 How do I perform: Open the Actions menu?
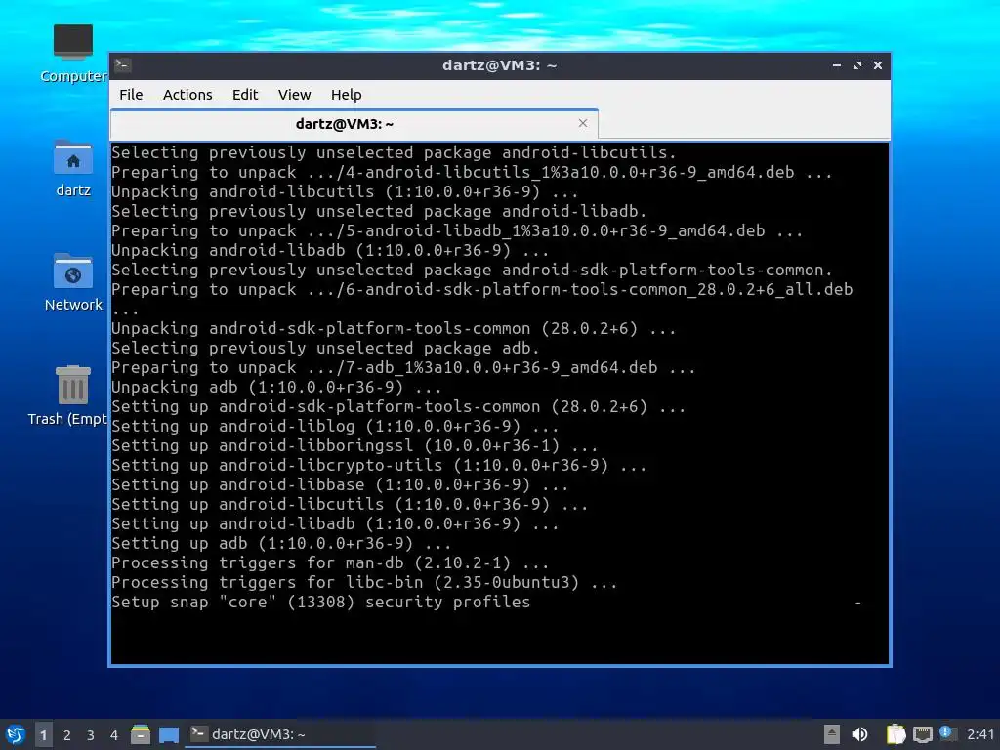[187, 95]
